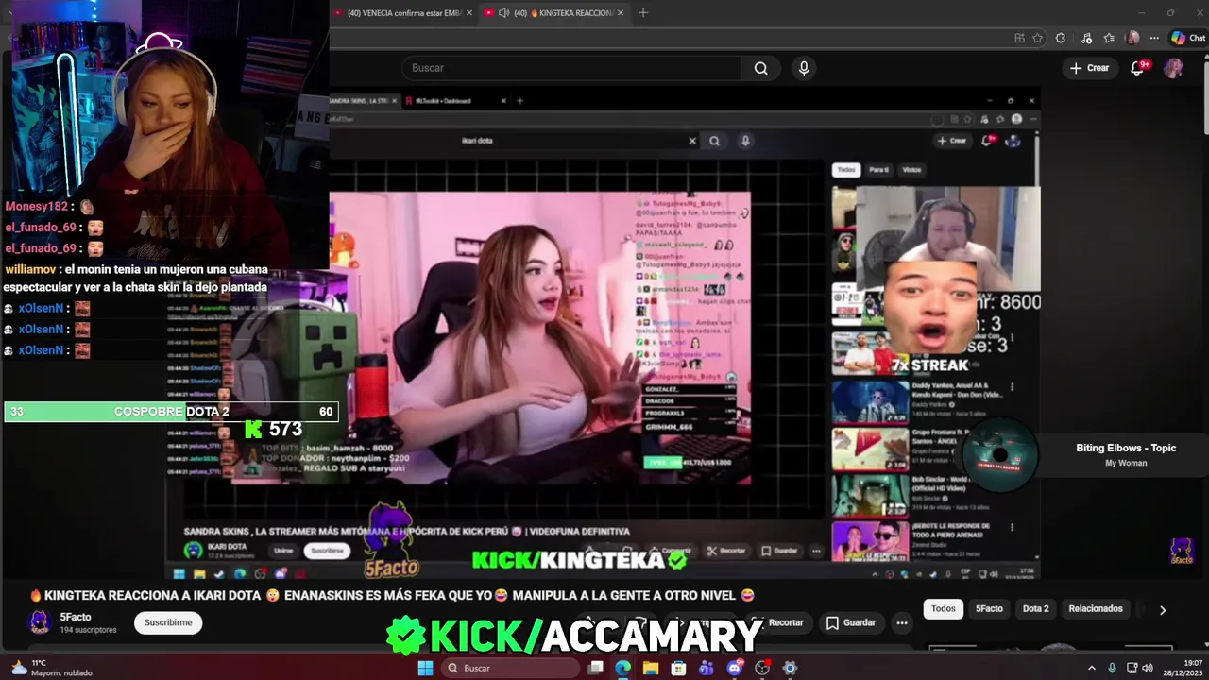The width and height of the screenshot is (1209, 680).
Task: Select the Dota 2 filter chip
Action: 1035,609
